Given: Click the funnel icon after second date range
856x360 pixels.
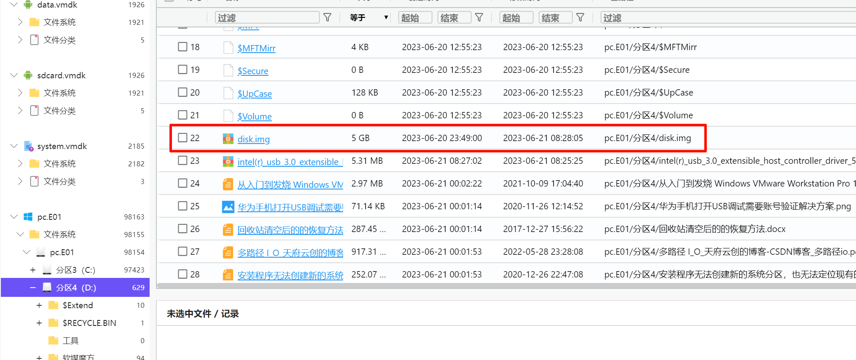Looking at the screenshot, I should coord(580,17).
